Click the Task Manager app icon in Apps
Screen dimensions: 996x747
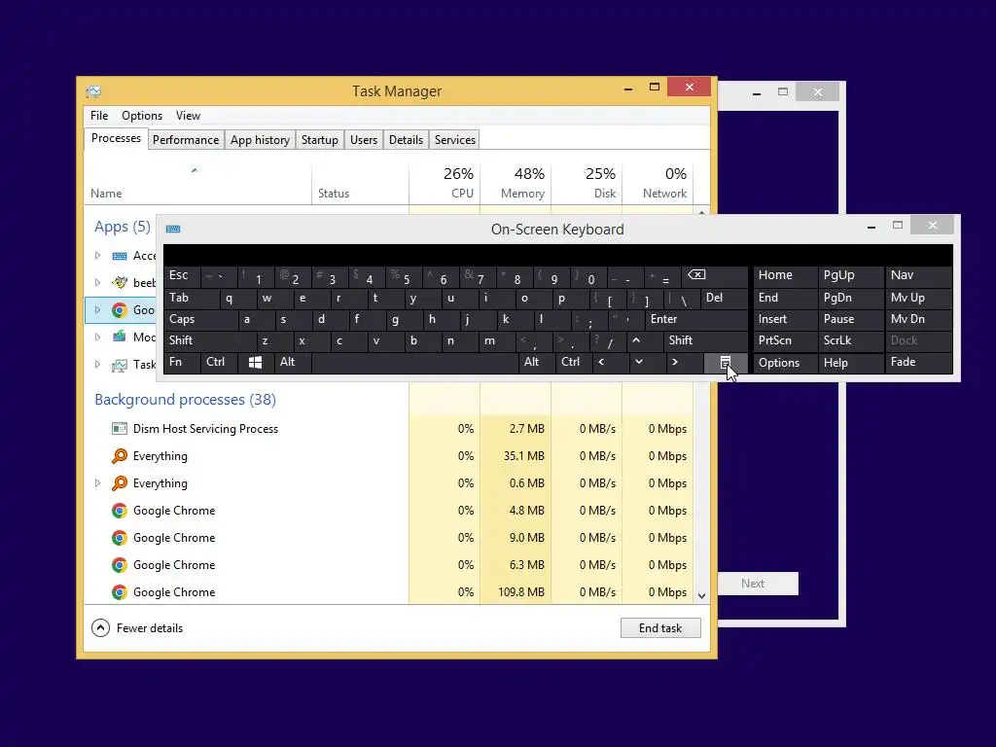(120, 365)
